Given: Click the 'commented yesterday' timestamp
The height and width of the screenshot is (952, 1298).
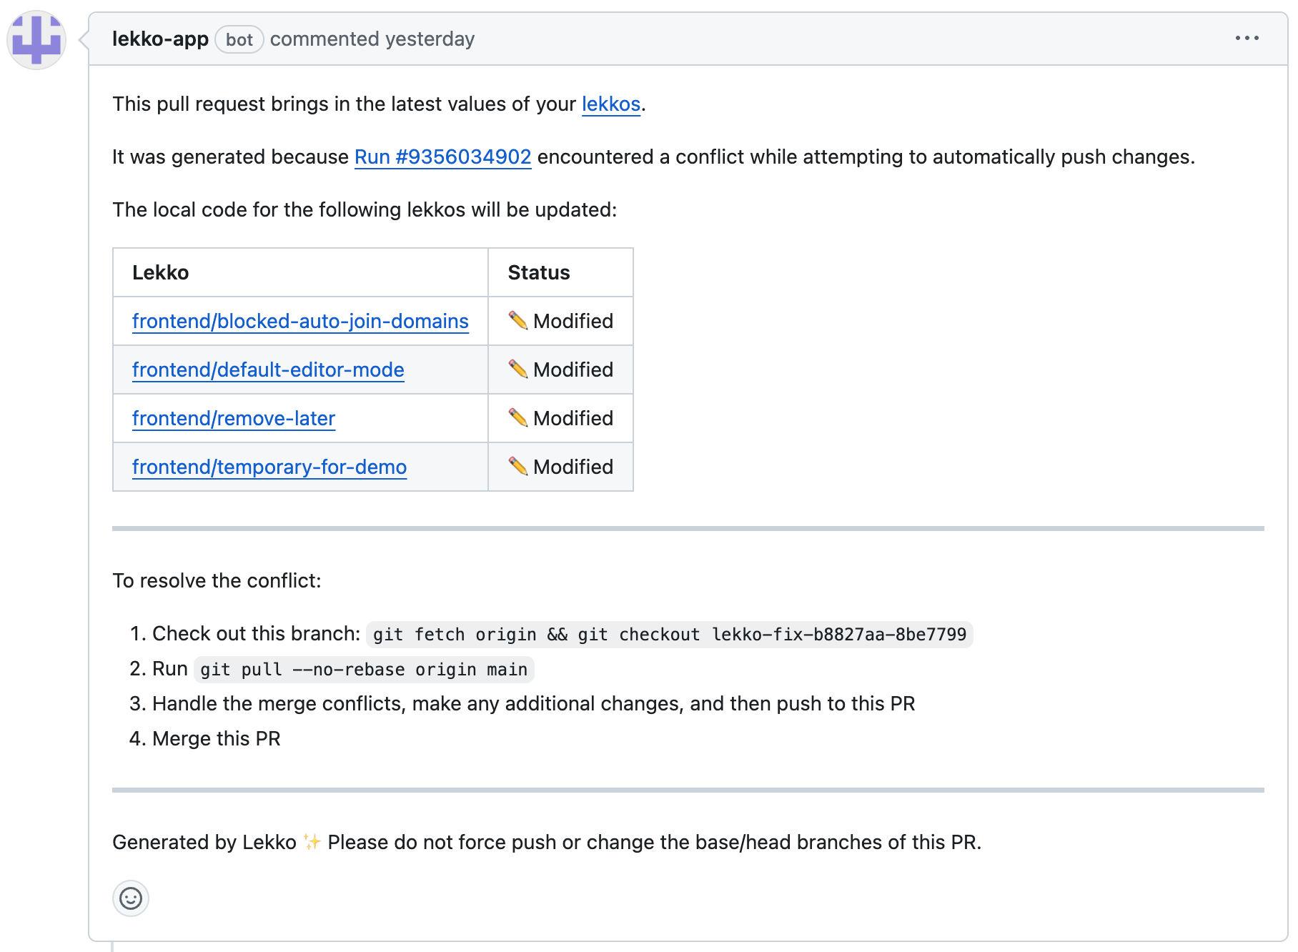Looking at the screenshot, I should pos(372,39).
